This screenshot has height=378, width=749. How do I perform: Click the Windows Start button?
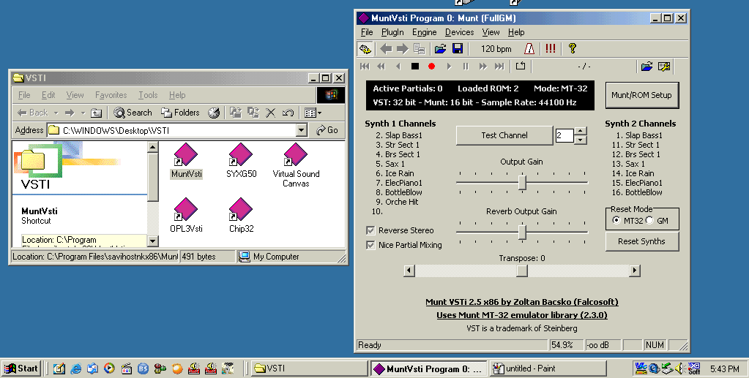(x=21, y=368)
